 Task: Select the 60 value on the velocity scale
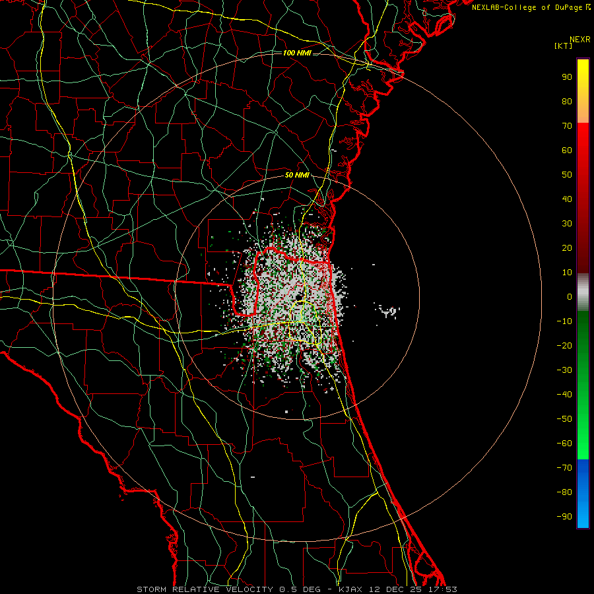pyautogui.click(x=567, y=150)
